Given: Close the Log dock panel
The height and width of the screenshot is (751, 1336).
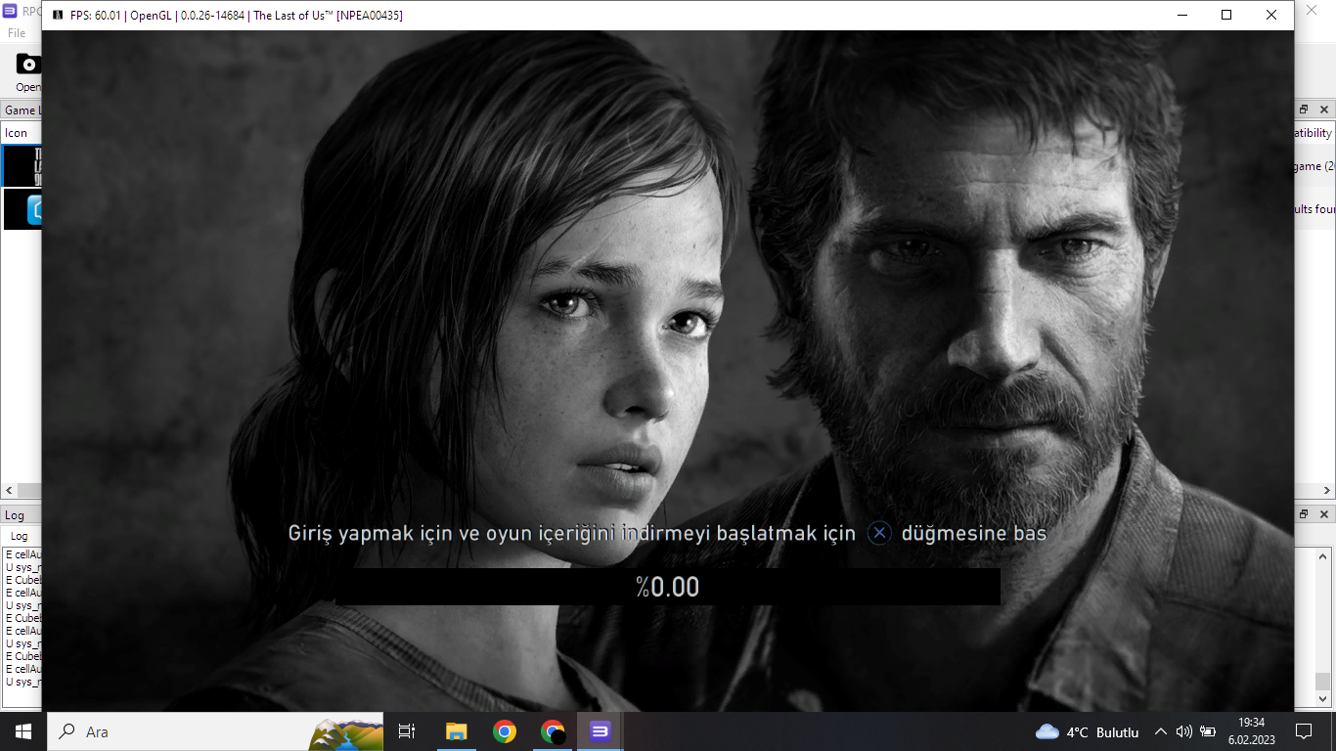Looking at the screenshot, I should click(1324, 513).
